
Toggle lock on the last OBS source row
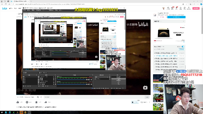coord(56,84)
